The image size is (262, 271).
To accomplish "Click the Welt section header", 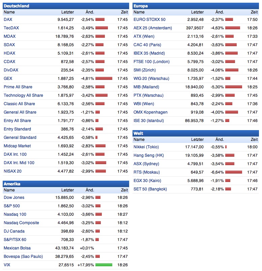I will [196, 133].
